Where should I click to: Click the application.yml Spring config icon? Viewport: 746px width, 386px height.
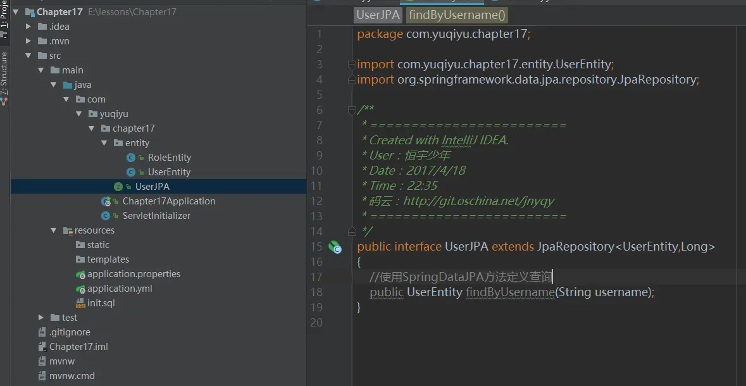pos(80,289)
